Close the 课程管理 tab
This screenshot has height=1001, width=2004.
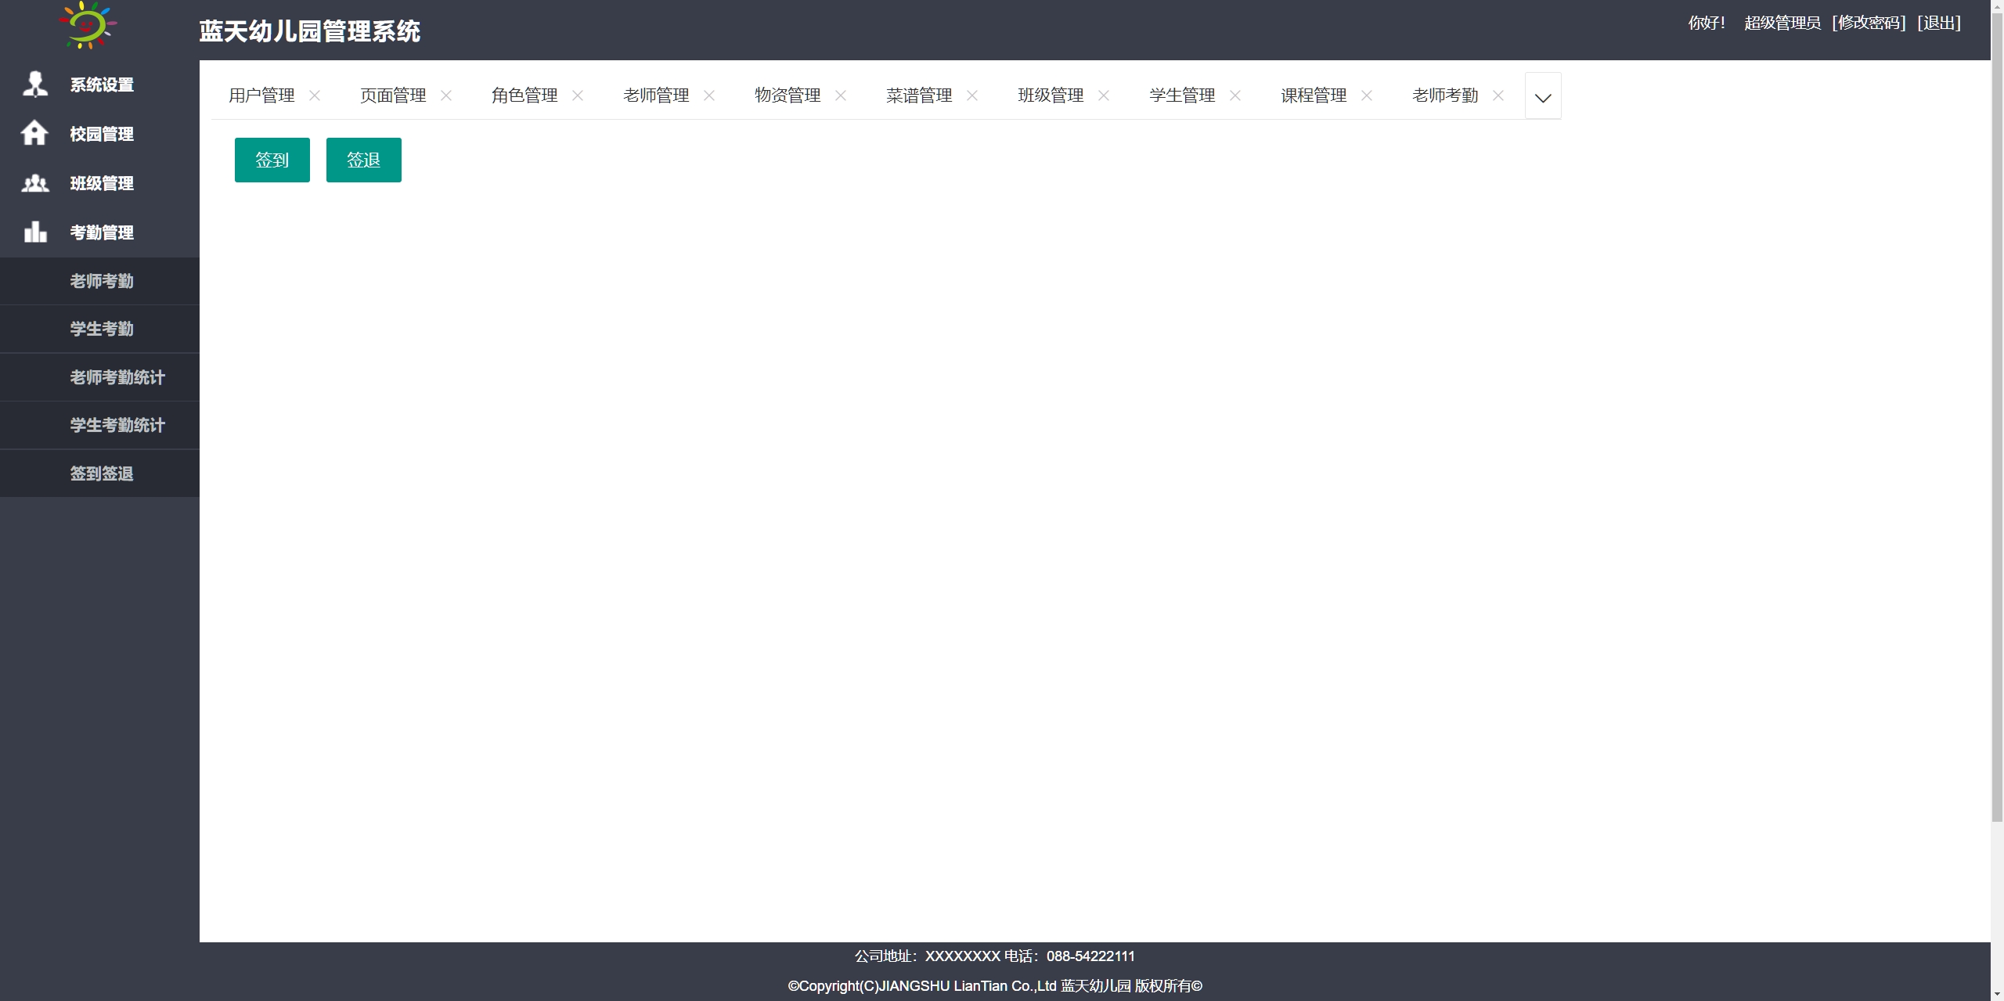[x=1367, y=95]
